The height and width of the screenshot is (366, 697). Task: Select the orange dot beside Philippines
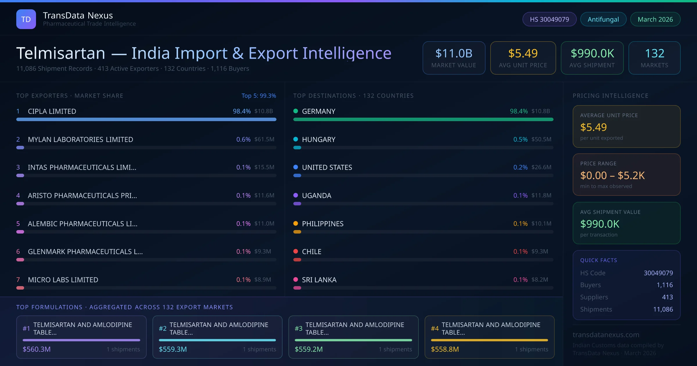[296, 224]
